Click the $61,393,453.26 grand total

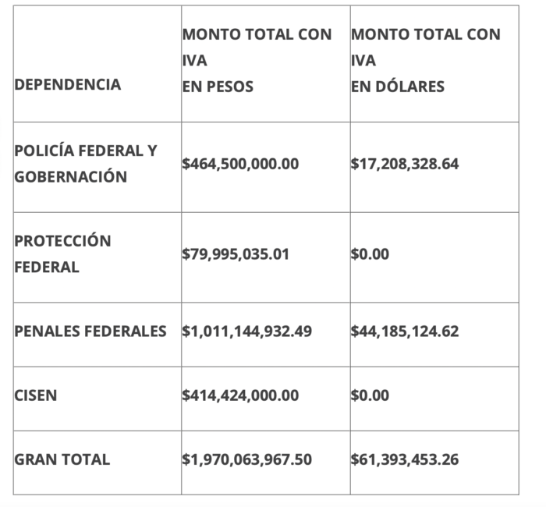[406, 459]
